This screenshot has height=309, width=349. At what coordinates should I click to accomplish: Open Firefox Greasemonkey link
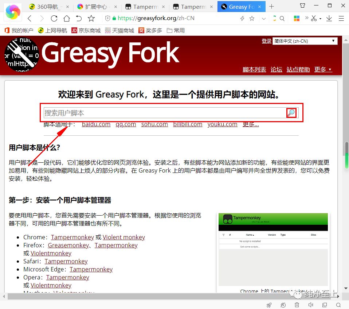[x=68, y=245]
